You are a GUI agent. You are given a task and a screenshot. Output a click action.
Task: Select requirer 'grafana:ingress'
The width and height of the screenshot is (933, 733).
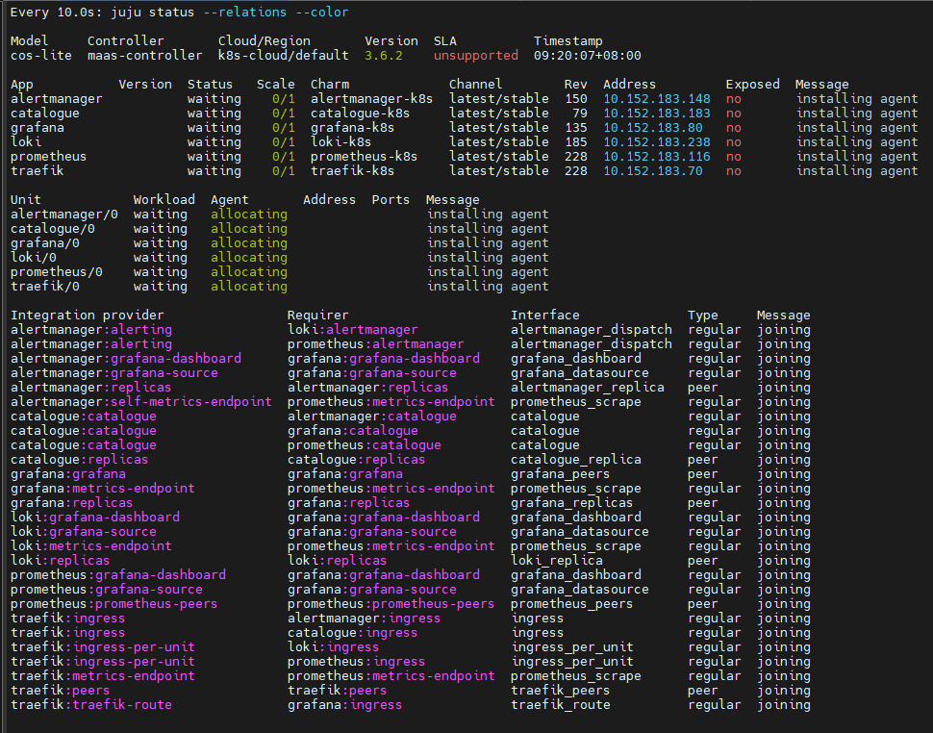[x=344, y=704]
